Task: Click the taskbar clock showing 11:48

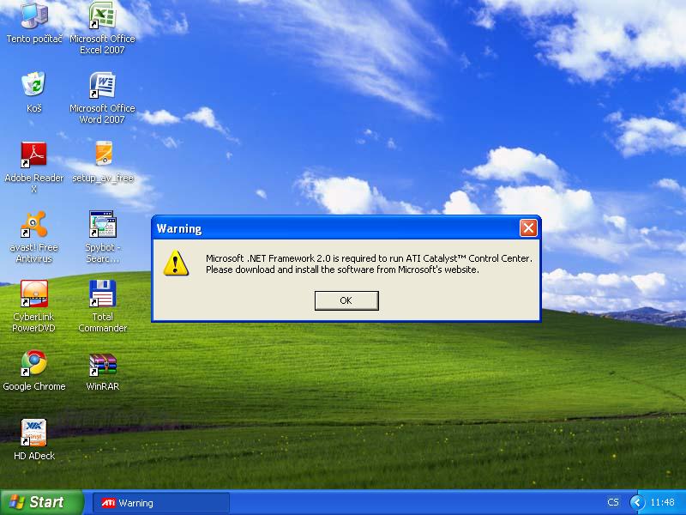Action: (x=662, y=502)
